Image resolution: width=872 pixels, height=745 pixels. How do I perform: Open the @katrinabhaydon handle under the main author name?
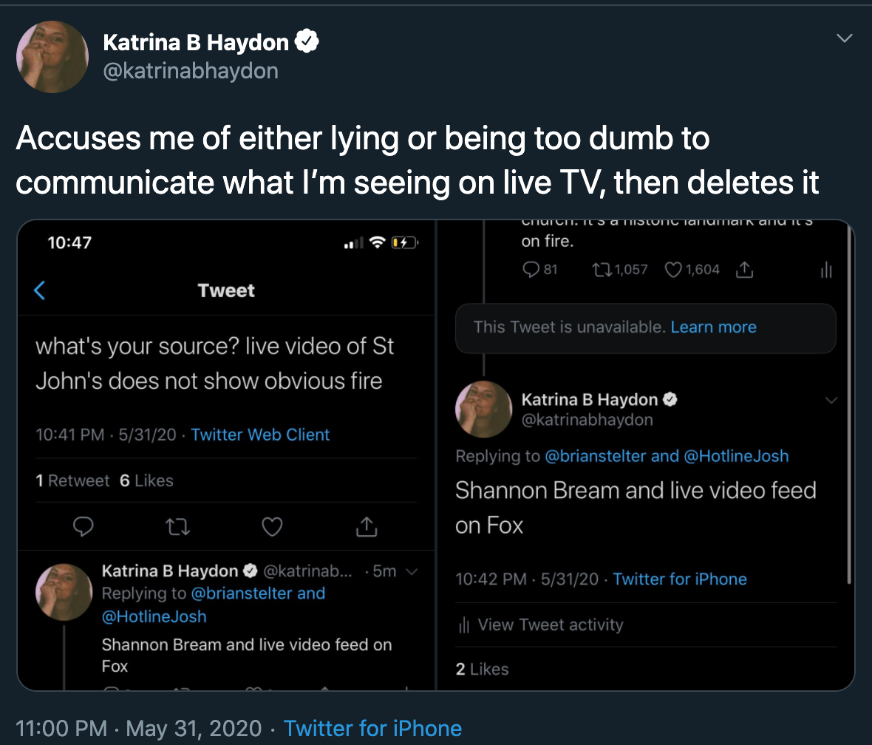click(191, 71)
